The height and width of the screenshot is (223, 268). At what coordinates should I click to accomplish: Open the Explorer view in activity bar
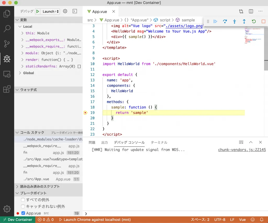pos(7,13)
